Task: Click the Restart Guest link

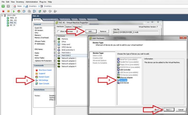Action: point(44,77)
